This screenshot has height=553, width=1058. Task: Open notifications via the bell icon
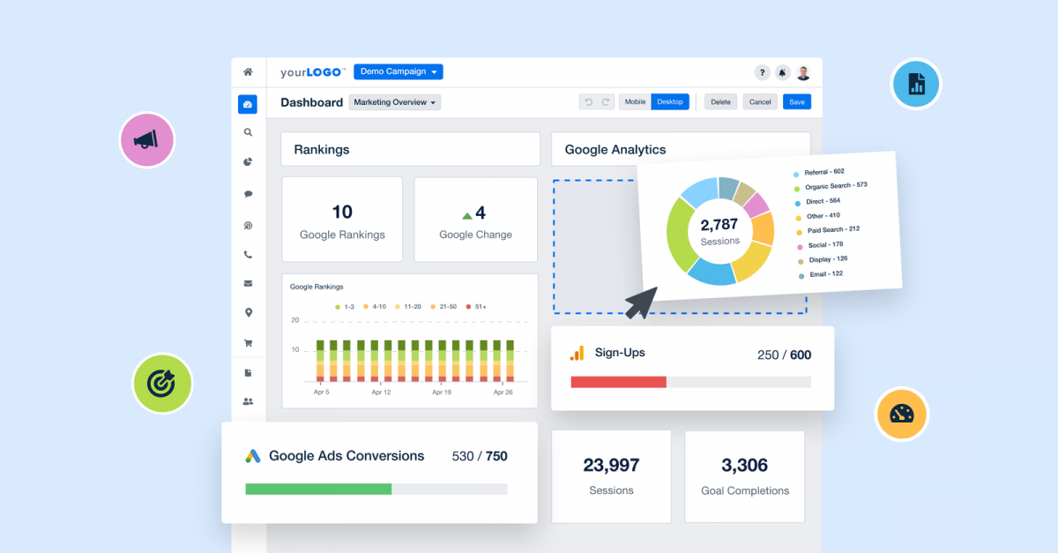[x=782, y=72]
